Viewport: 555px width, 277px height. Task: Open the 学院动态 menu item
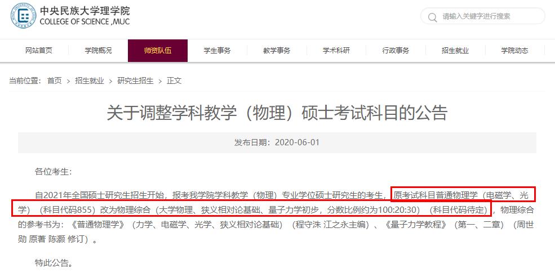pyautogui.click(x=514, y=51)
